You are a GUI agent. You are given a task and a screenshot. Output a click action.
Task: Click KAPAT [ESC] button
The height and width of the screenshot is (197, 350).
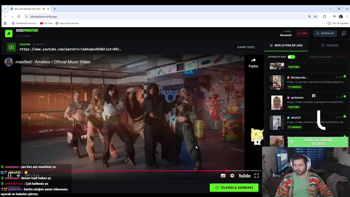click(x=246, y=47)
